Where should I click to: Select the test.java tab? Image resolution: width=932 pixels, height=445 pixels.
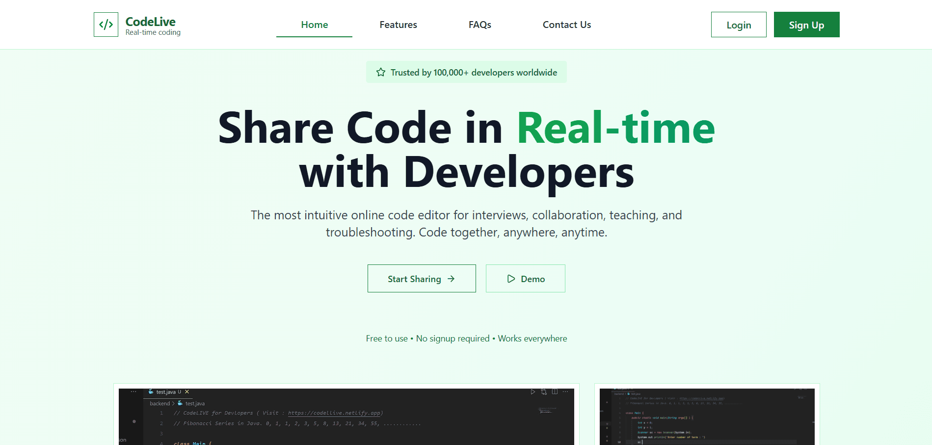(x=166, y=392)
